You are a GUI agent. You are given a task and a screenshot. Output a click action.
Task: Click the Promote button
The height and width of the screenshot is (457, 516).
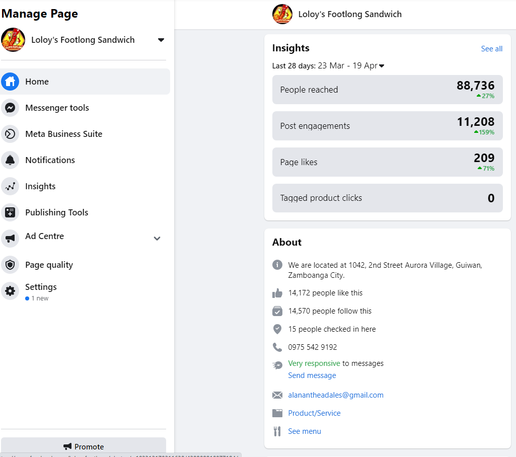click(x=84, y=446)
